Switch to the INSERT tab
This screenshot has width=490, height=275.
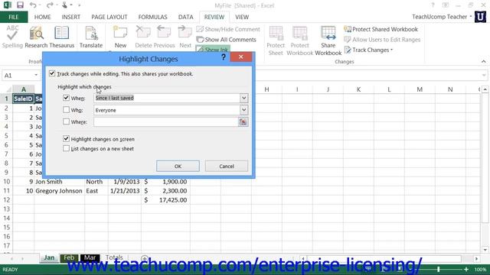coord(71,17)
